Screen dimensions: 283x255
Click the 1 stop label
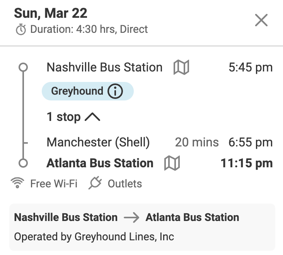click(x=63, y=117)
